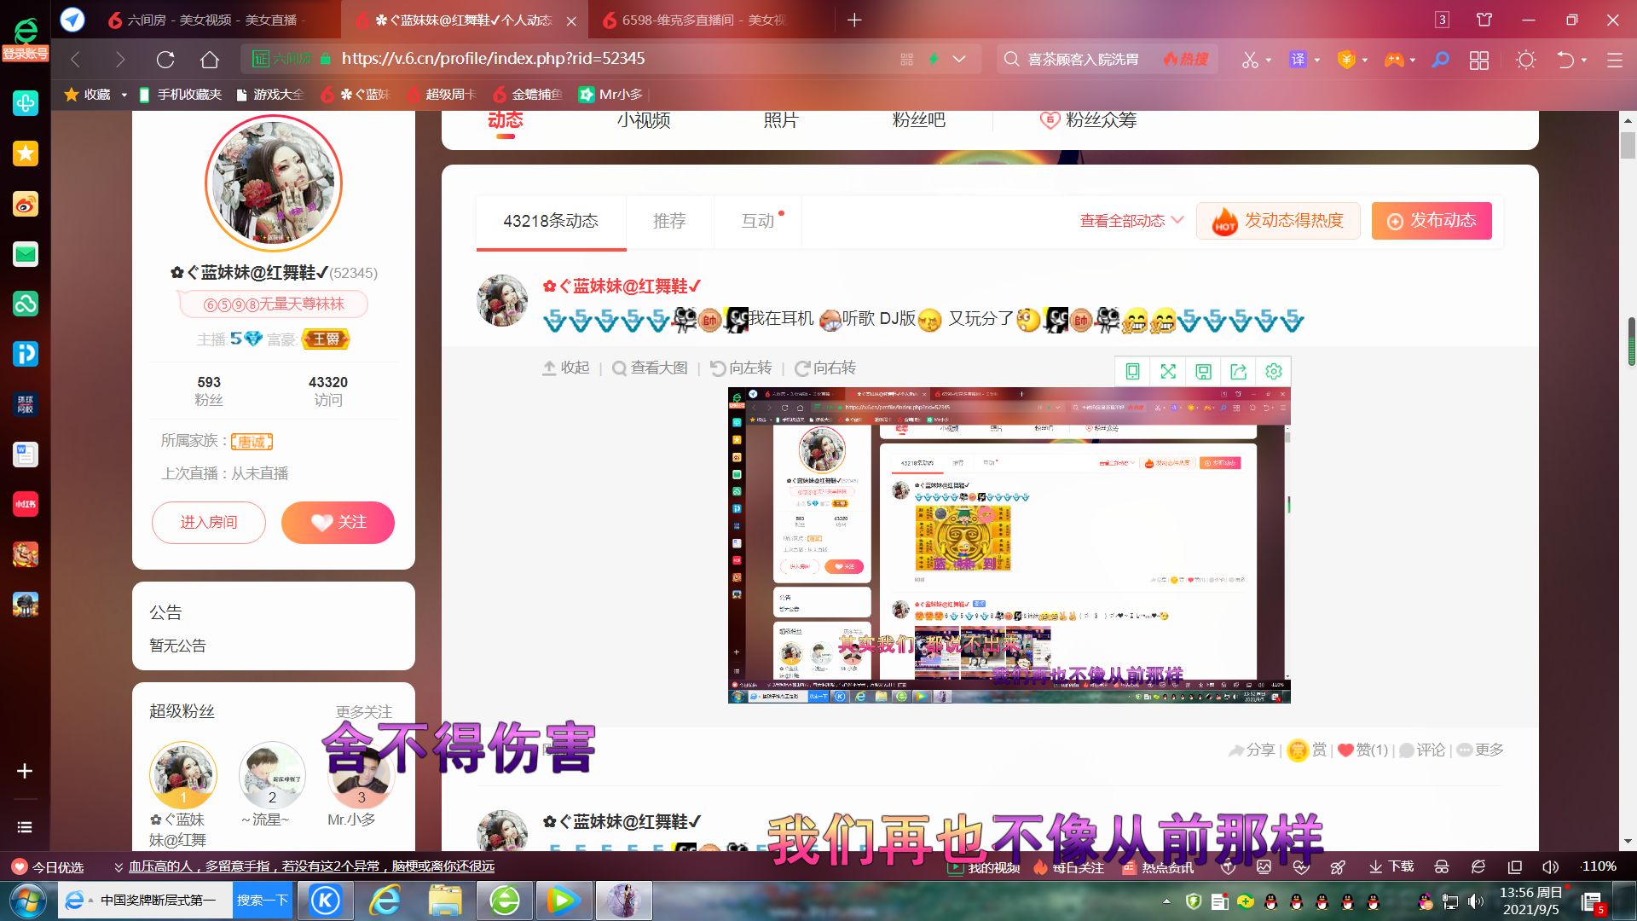Open the posted screenshot thumbnail image
This screenshot has width=1637, height=921.
(x=1009, y=546)
